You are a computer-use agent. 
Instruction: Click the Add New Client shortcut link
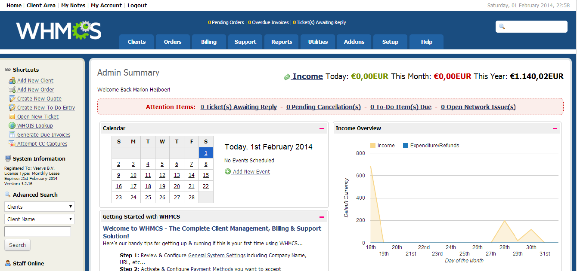click(x=35, y=81)
